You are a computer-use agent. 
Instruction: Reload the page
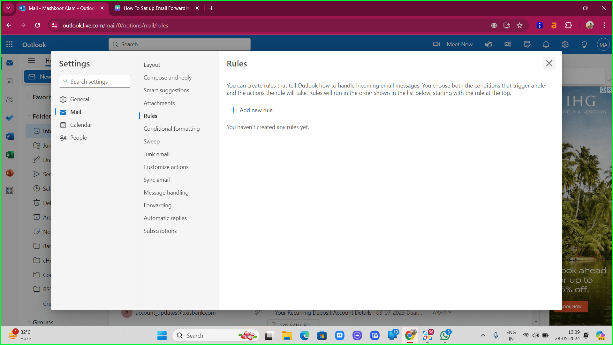[x=37, y=25]
